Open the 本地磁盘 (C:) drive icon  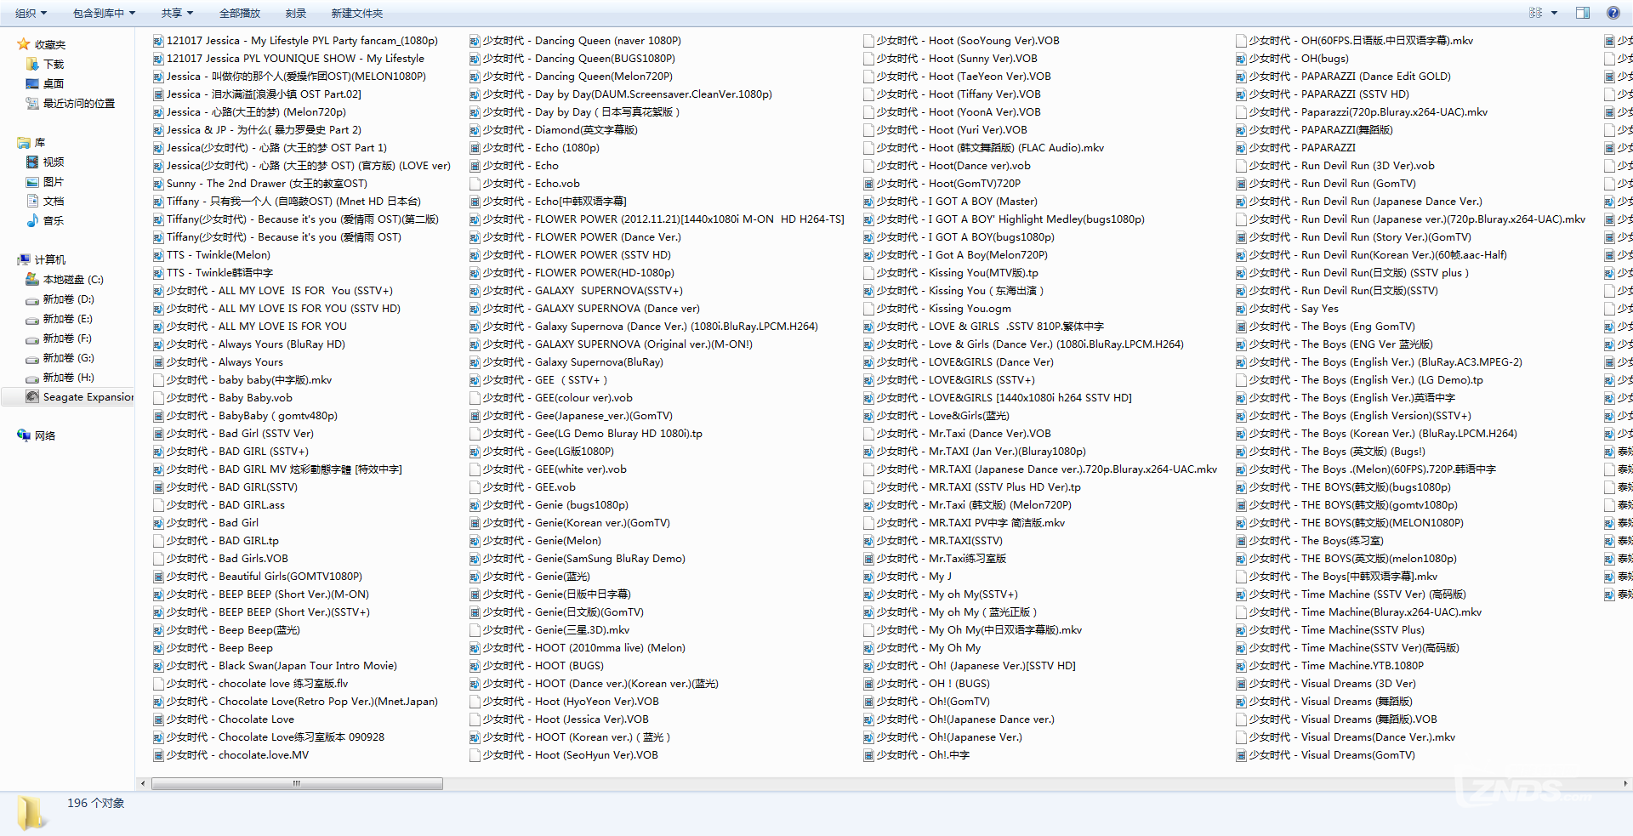click(32, 279)
